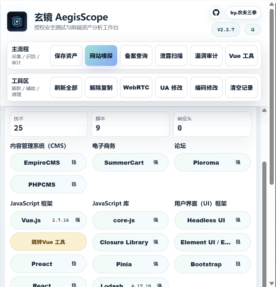Click the 主流程 section label

coord(20,49)
